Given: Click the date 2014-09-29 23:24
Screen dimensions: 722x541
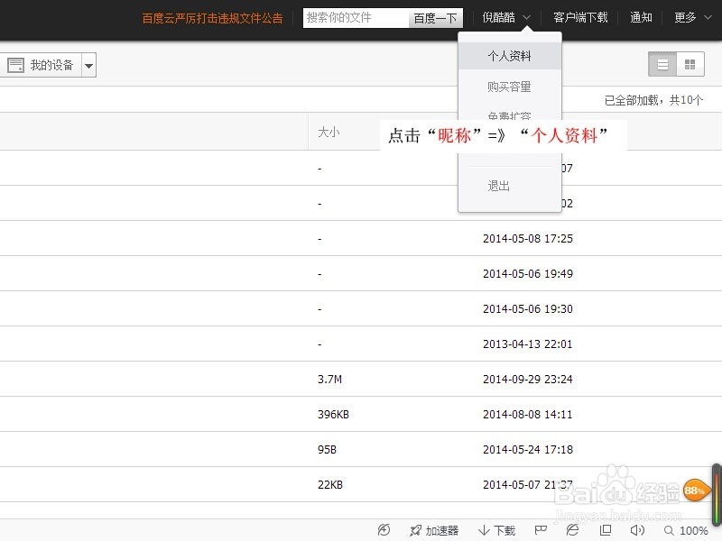Looking at the screenshot, I should pos(528,379).
